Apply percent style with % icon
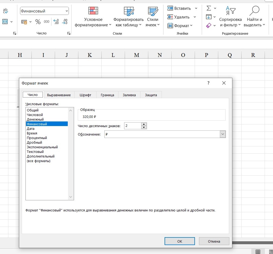The width and height of the screenshot is (273, 254). (x=38, y=22)
